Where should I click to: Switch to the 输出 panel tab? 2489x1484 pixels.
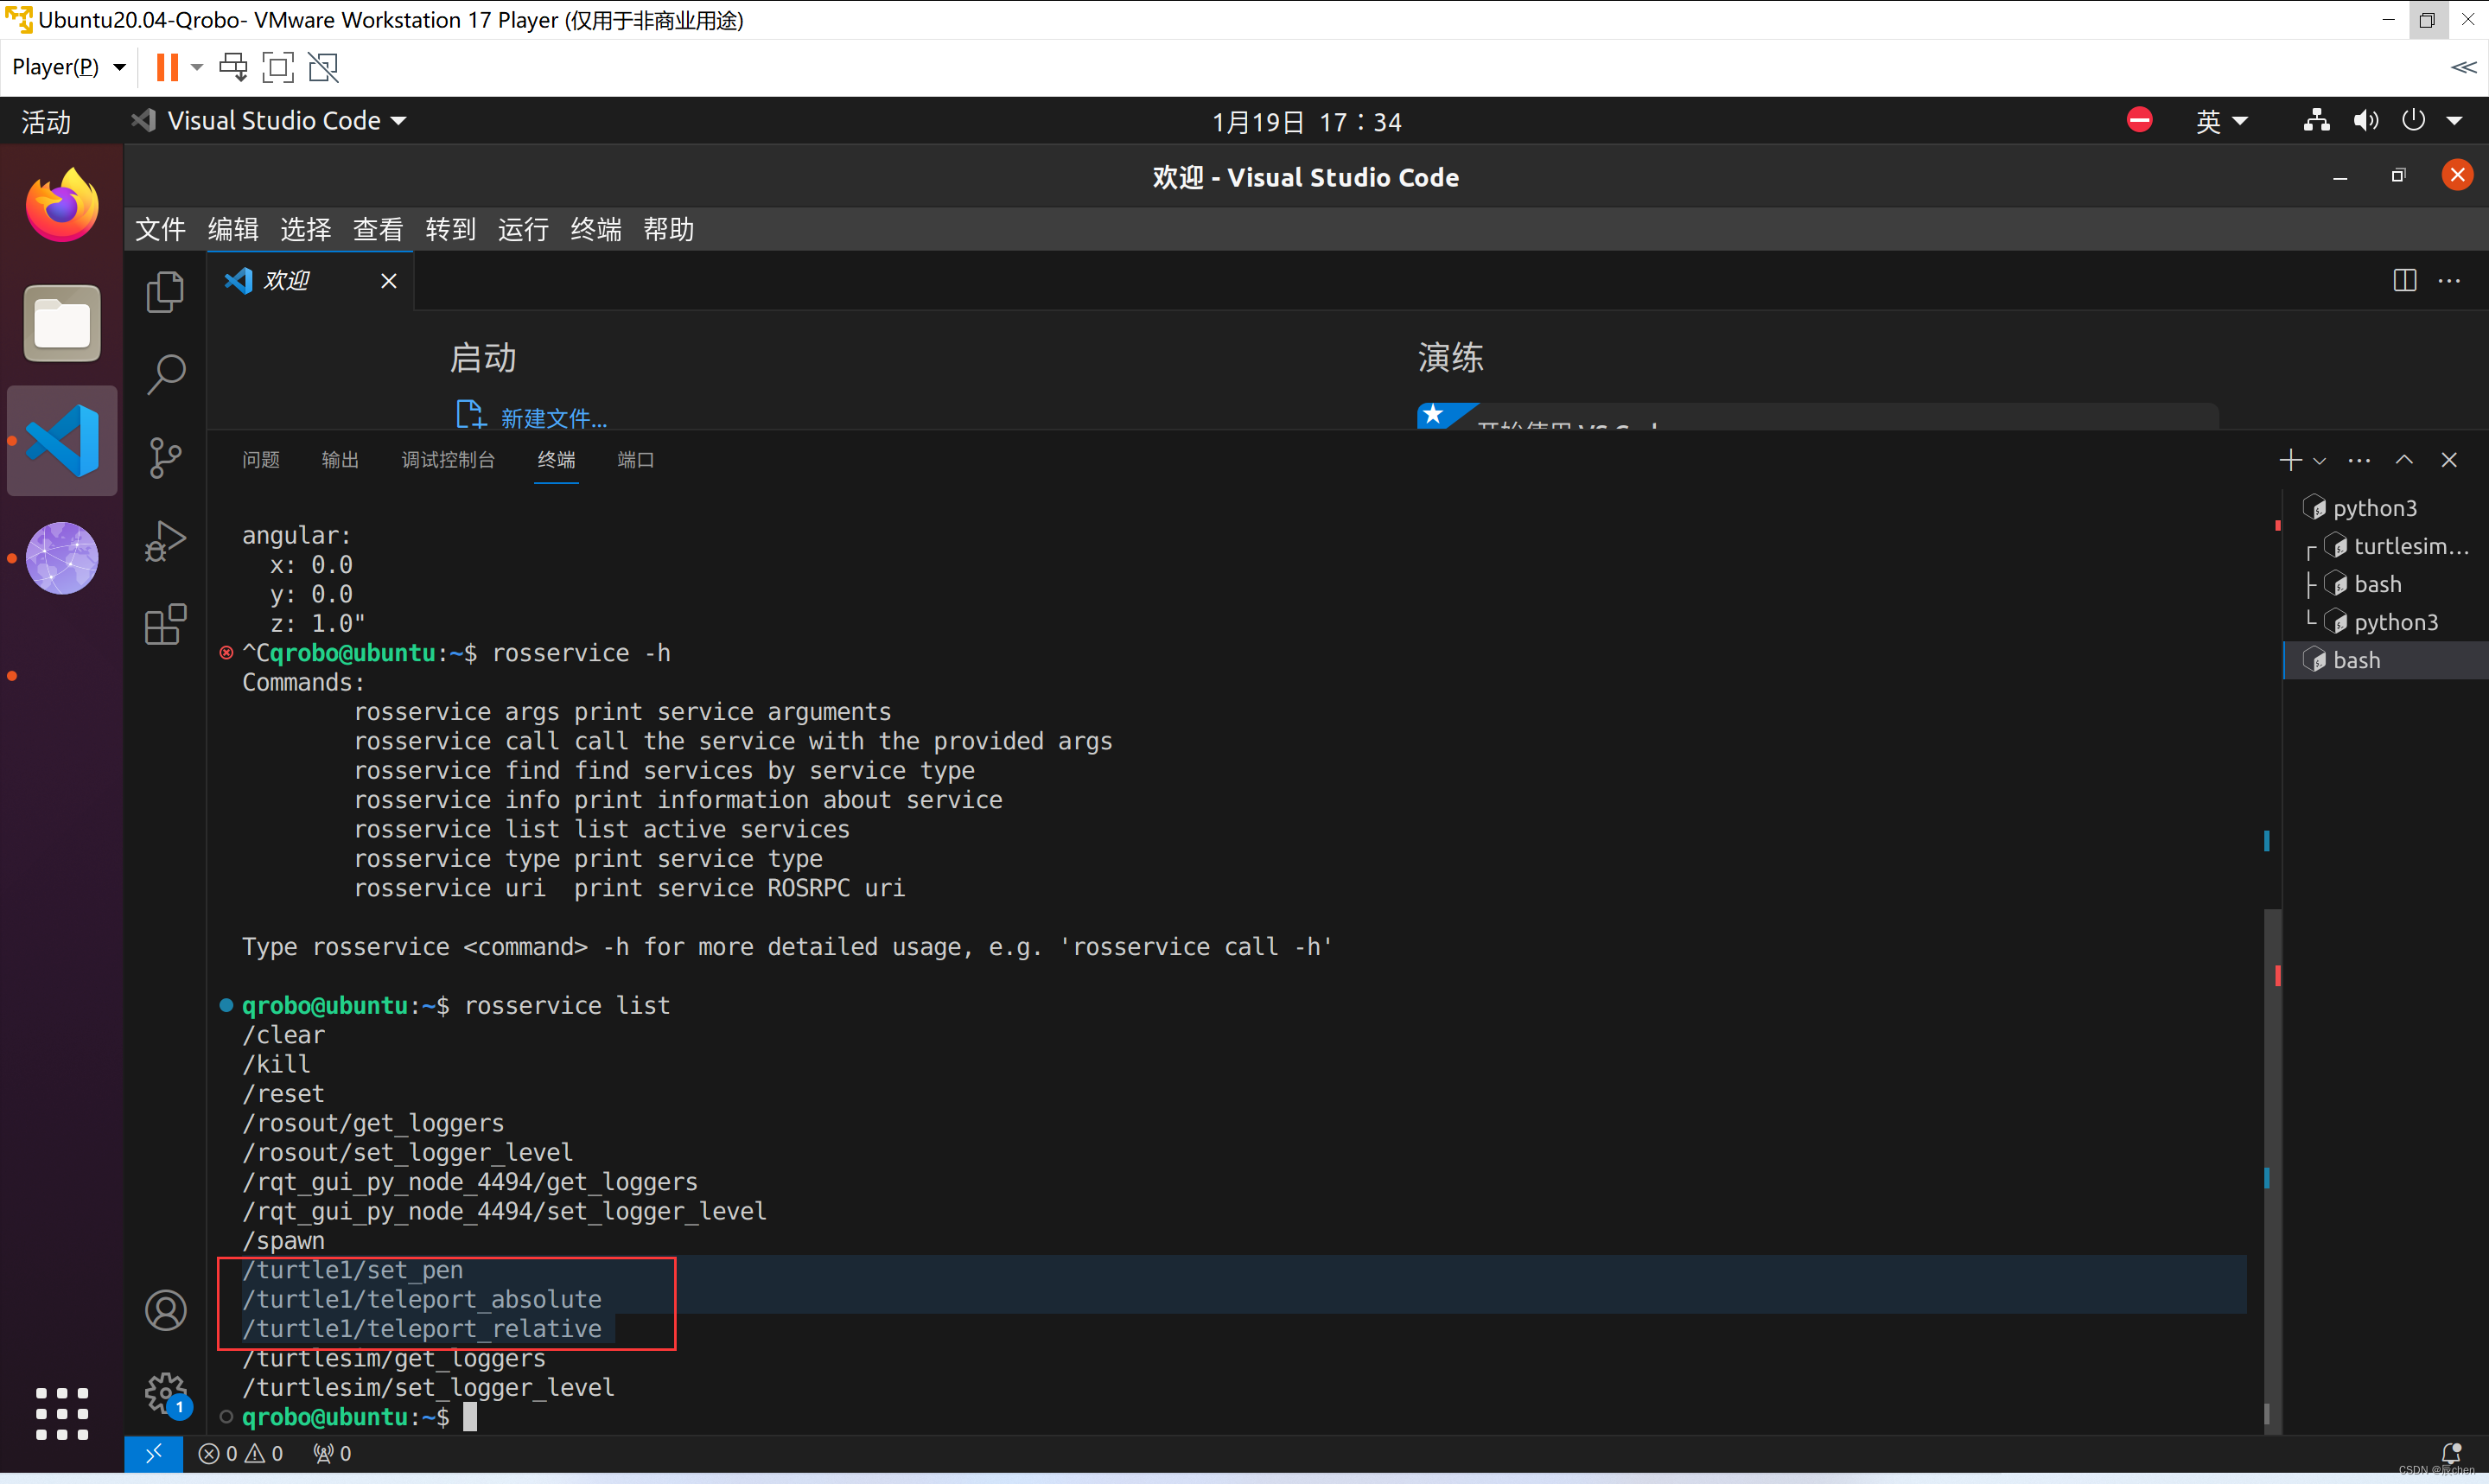click(x=340, y=460)
